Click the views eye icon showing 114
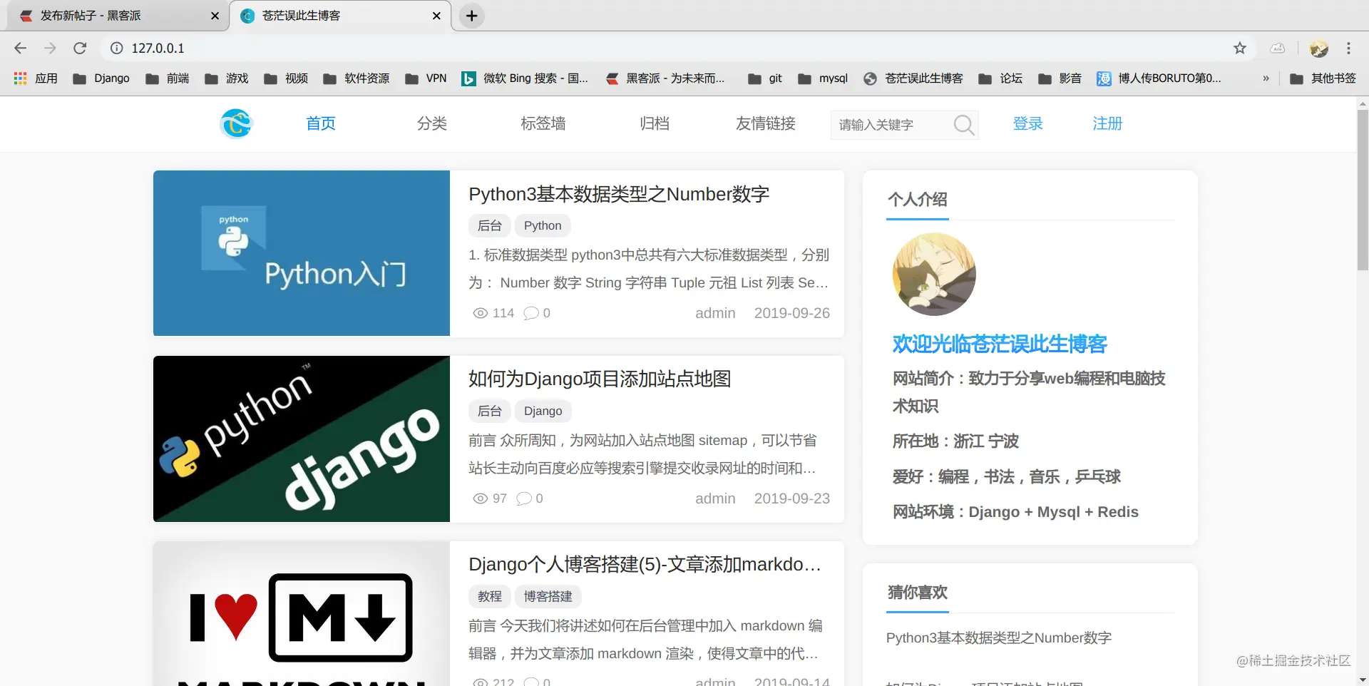This screenshot has height=686, width=1369. [x=481, y=313]
